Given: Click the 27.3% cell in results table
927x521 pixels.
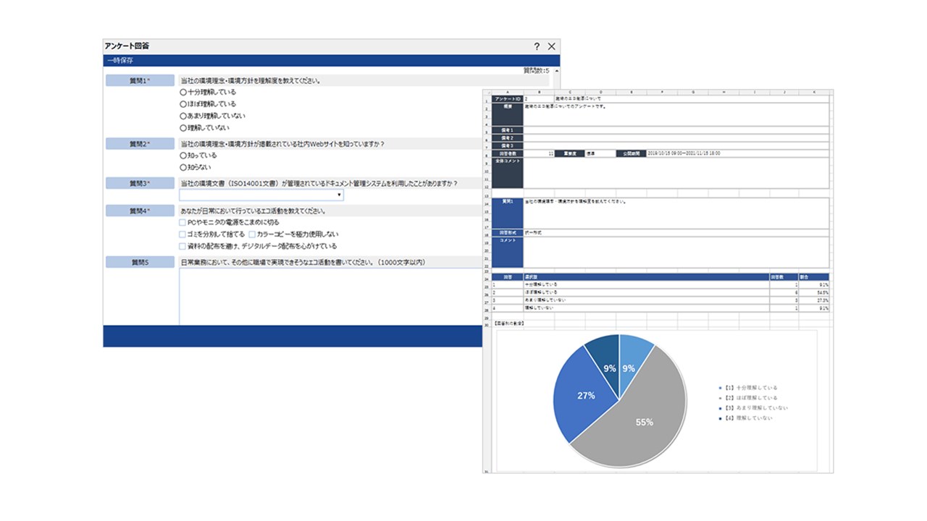Looking at the screenshot, I should pyautogui.click(x=813, y=300).
